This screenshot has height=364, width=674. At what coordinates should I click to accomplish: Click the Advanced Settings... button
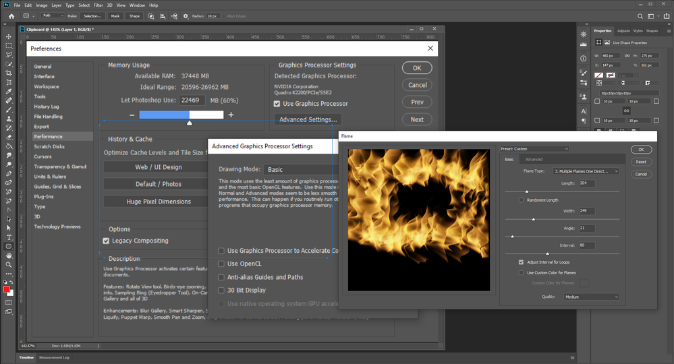tap(308, 120)
